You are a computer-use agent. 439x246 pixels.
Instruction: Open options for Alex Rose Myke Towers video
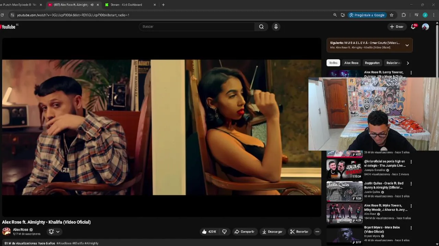click(x=411, y=206)
